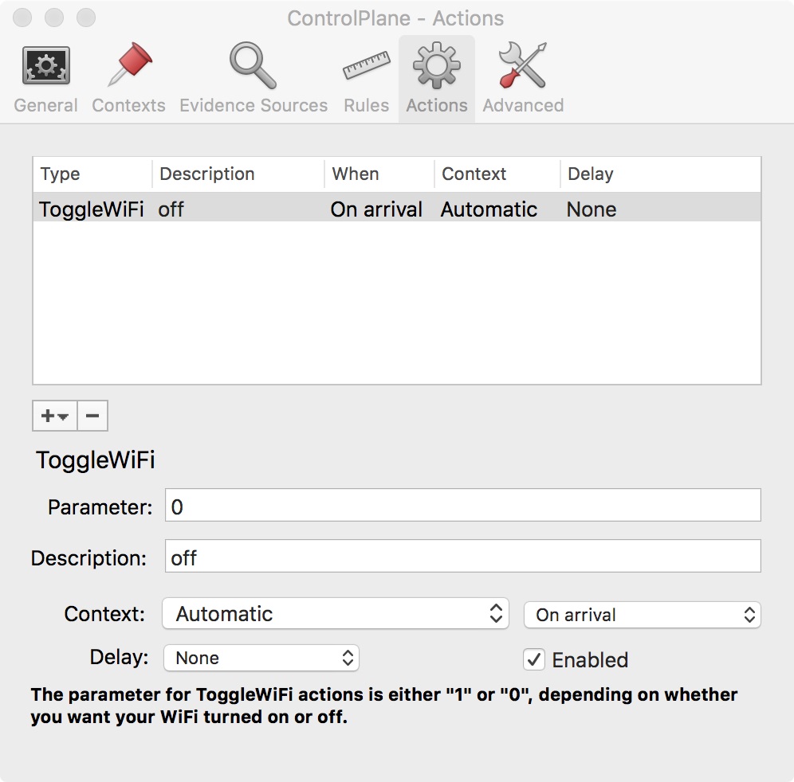
Task: Select the ToggleWiFi action row
Action: click(397, 207)
